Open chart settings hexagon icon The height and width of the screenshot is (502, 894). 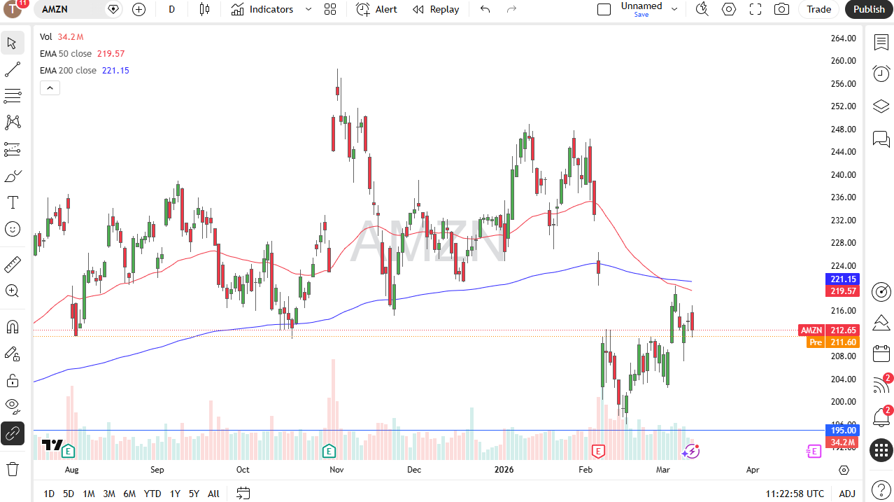coord(729,9)
